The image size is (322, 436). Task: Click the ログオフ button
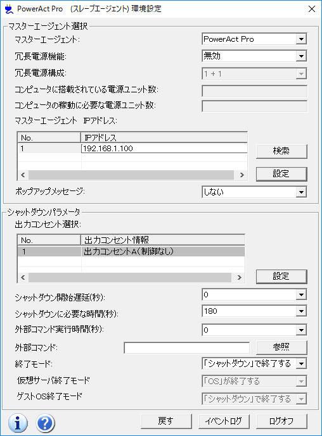[281, 421]
